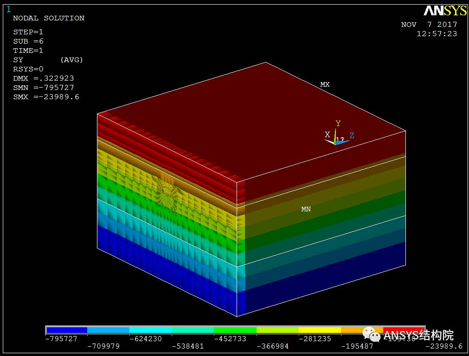
Task: Click the (AVG) label
Action: [x=71, y=59]
